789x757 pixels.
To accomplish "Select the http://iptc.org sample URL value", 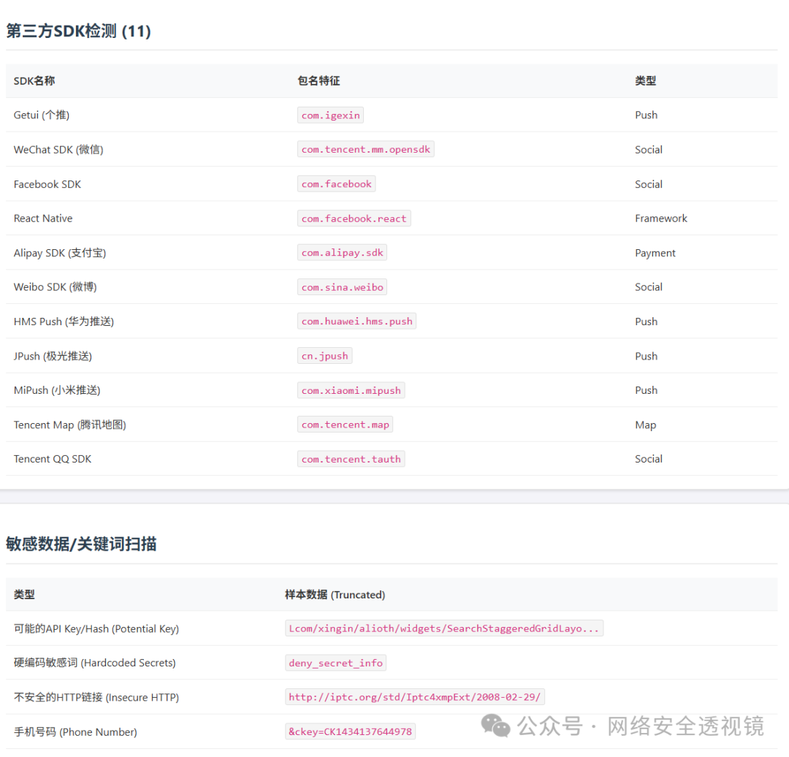I will coord(415,697).
